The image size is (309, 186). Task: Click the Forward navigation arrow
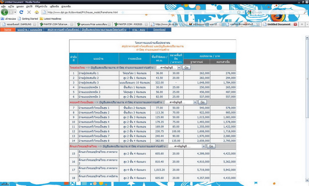tap(11, 12)
